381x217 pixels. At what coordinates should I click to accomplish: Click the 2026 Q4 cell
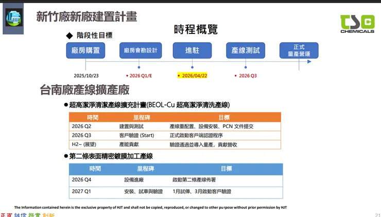pos(81,179)
